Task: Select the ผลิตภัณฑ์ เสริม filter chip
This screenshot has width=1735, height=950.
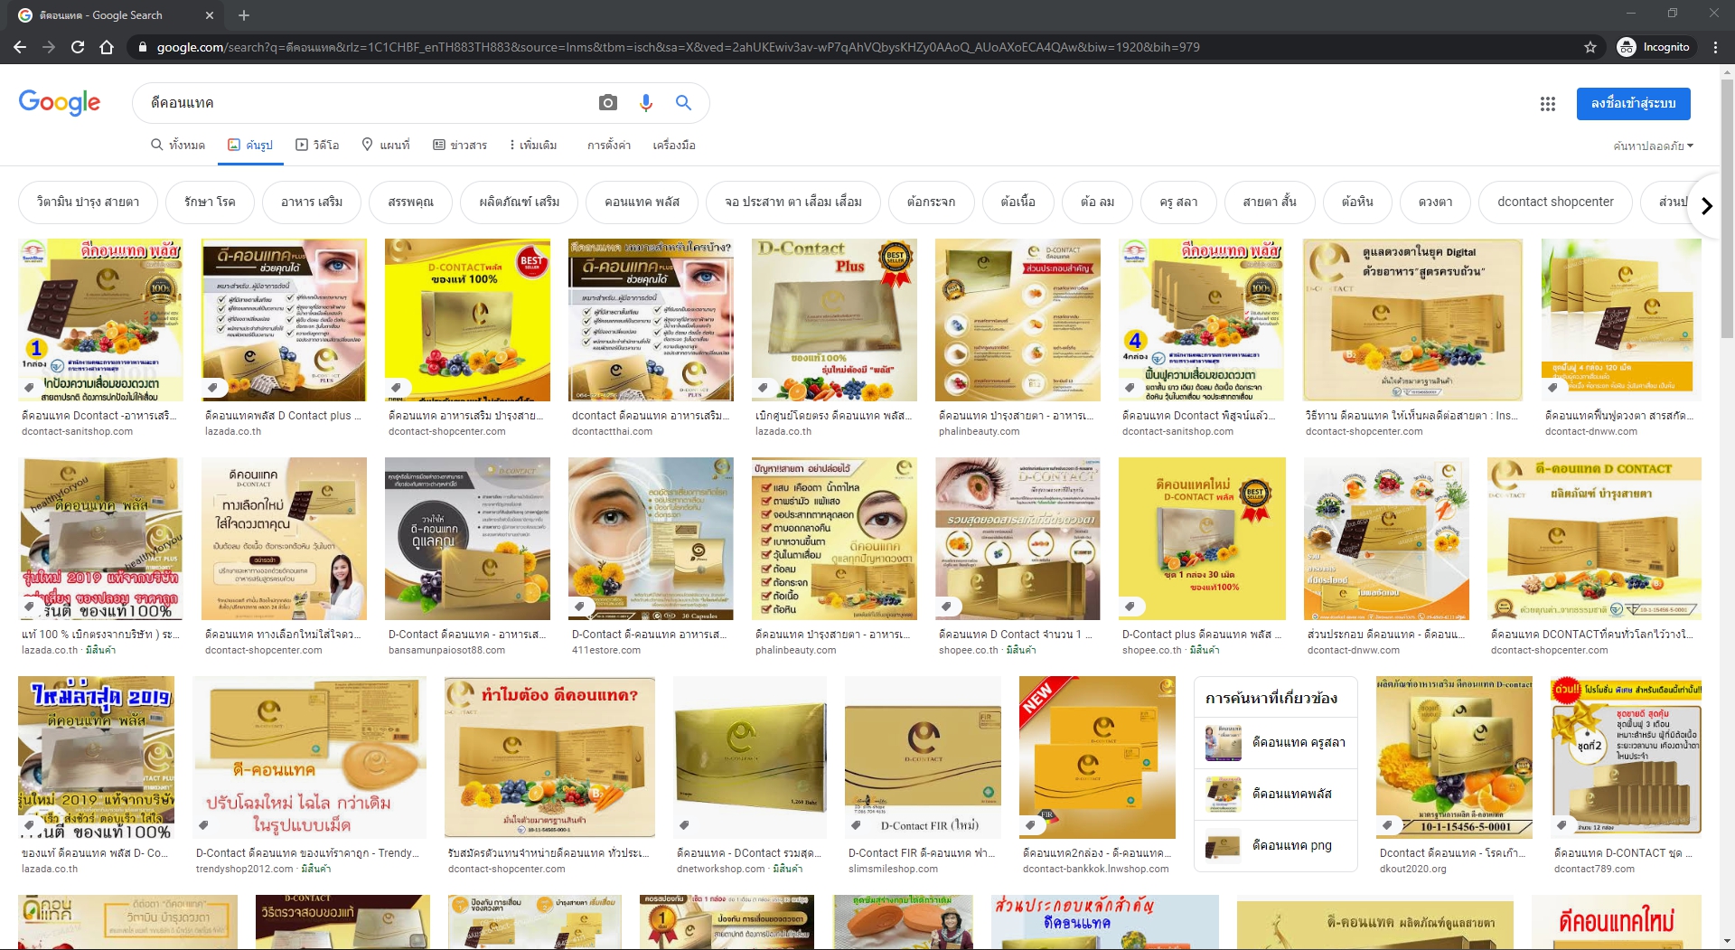Action: coord(519,202)
